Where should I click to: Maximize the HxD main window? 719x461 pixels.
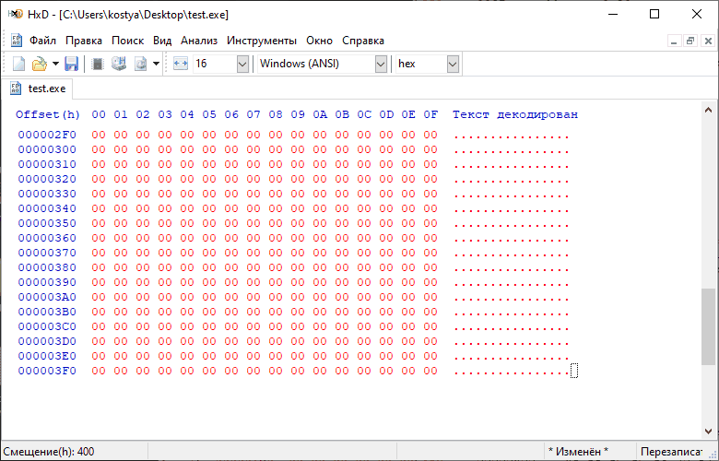click(x=654, y=14)
